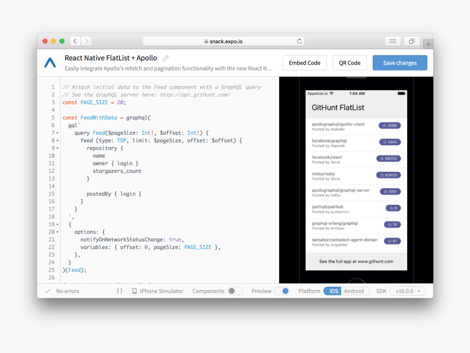This screenshot has height=353, width=470.
Task: Click the Platform label
Action: [x=309, y=291]
